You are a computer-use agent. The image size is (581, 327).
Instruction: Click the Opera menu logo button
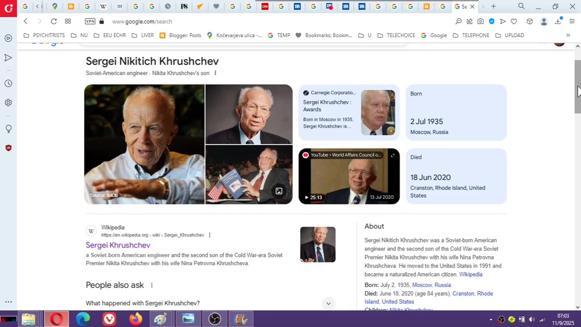click(x=8, y=8)
